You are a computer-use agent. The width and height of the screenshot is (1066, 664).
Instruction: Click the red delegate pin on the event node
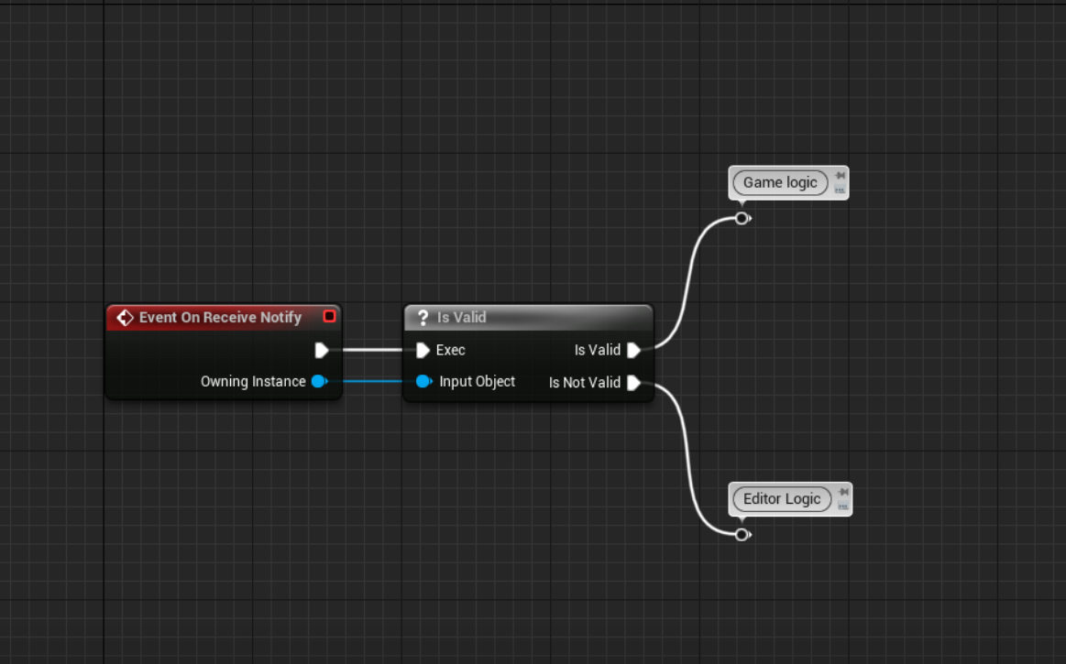pos(330,317)
